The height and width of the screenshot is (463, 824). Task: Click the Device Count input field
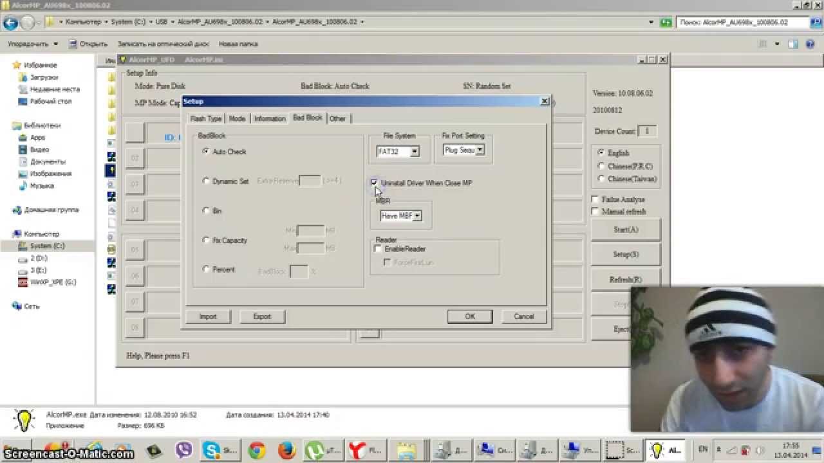647,131
